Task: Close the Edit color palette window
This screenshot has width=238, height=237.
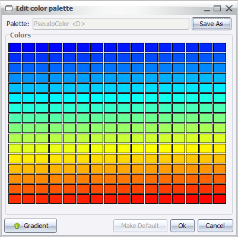Action: point(229,8)
